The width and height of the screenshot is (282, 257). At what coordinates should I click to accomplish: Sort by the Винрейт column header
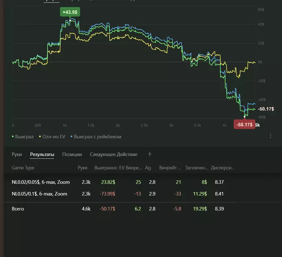pyautogui.click(x=170, y=168)
